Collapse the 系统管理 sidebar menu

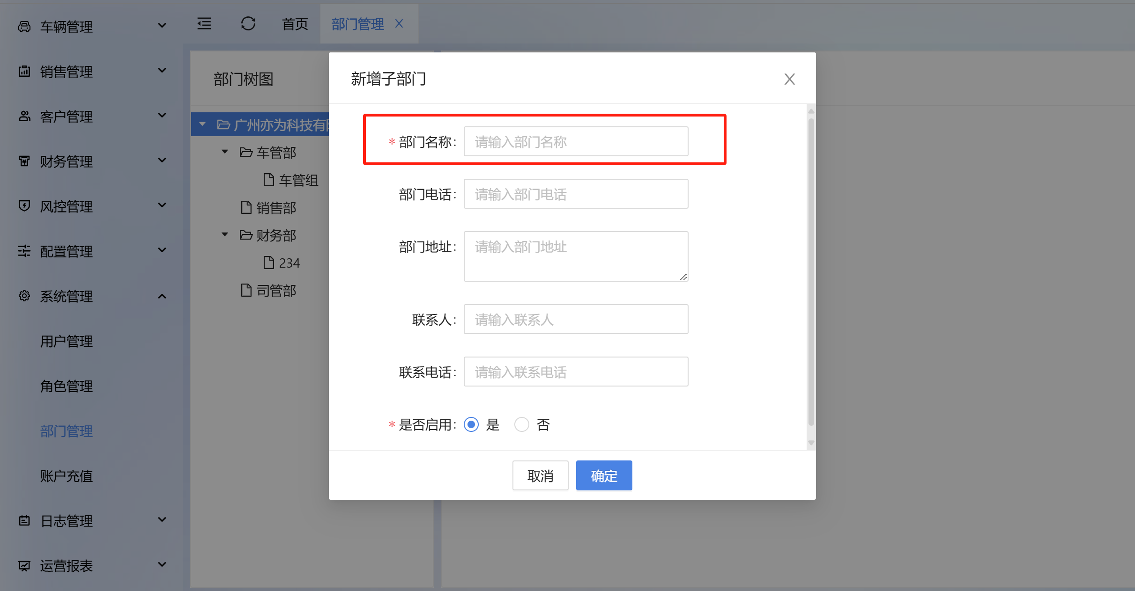point(162,296)
